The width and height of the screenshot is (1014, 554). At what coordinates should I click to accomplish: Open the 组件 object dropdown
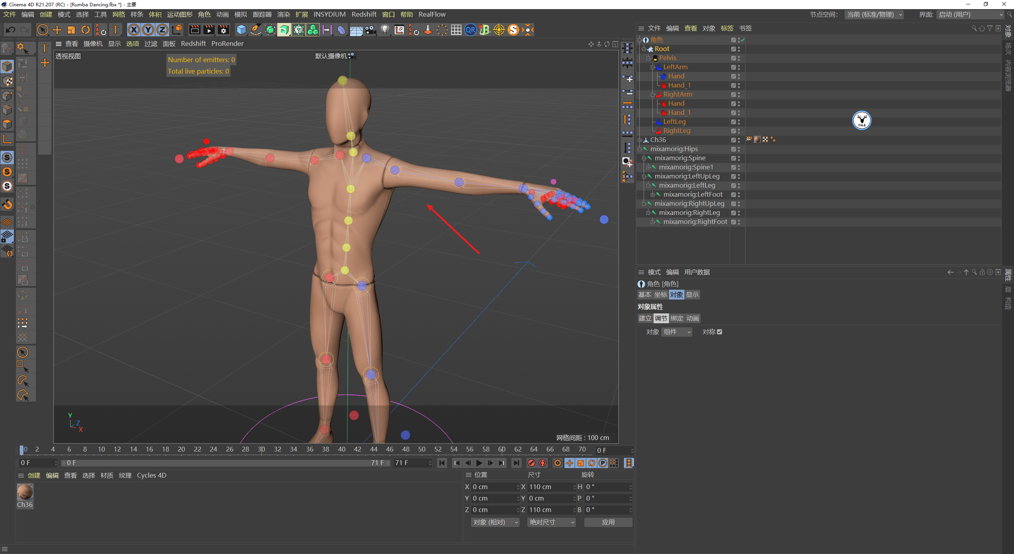(677, 332)
